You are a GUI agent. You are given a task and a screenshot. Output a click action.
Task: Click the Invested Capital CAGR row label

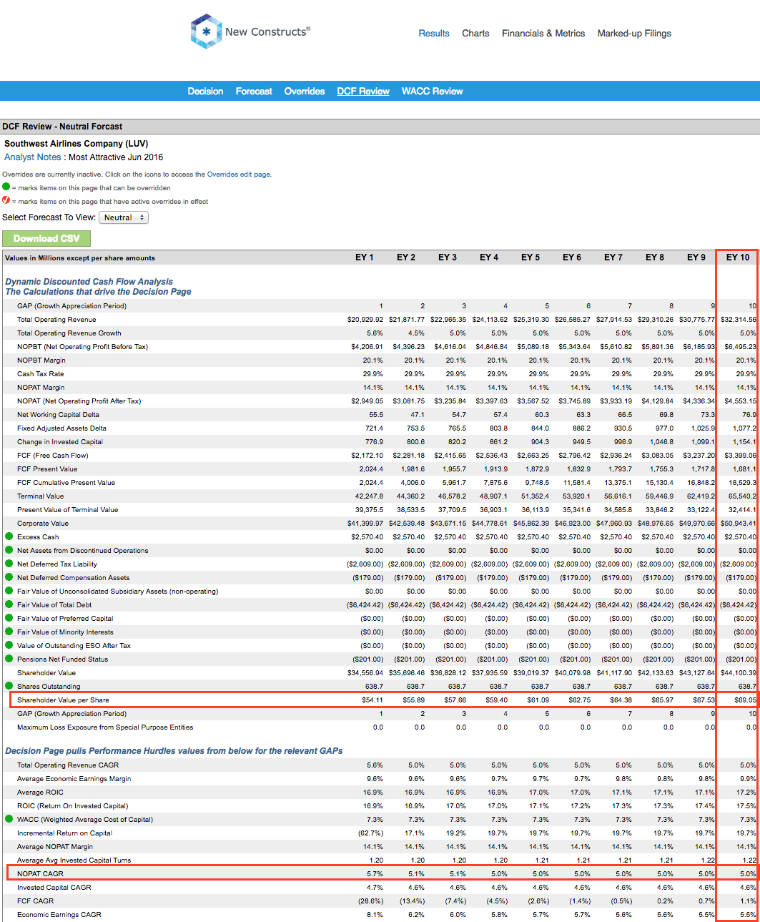(x=54, y=888)
